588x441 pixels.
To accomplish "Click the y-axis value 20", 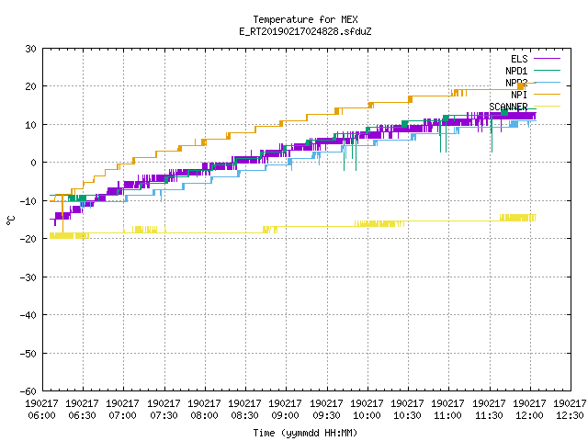I will (x=30, y=86).
